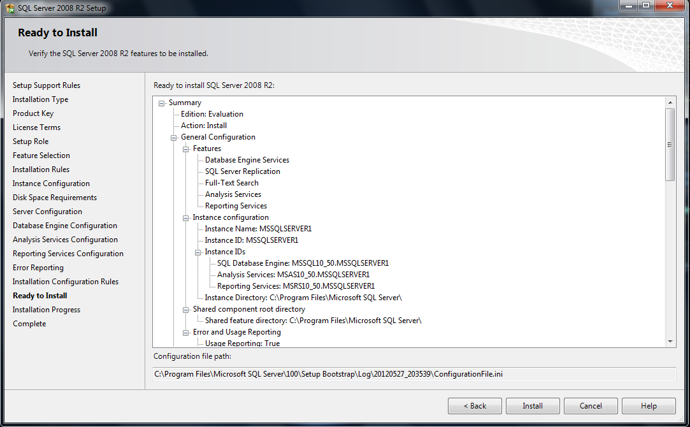Select the Error Reporting step

(38, 268)
